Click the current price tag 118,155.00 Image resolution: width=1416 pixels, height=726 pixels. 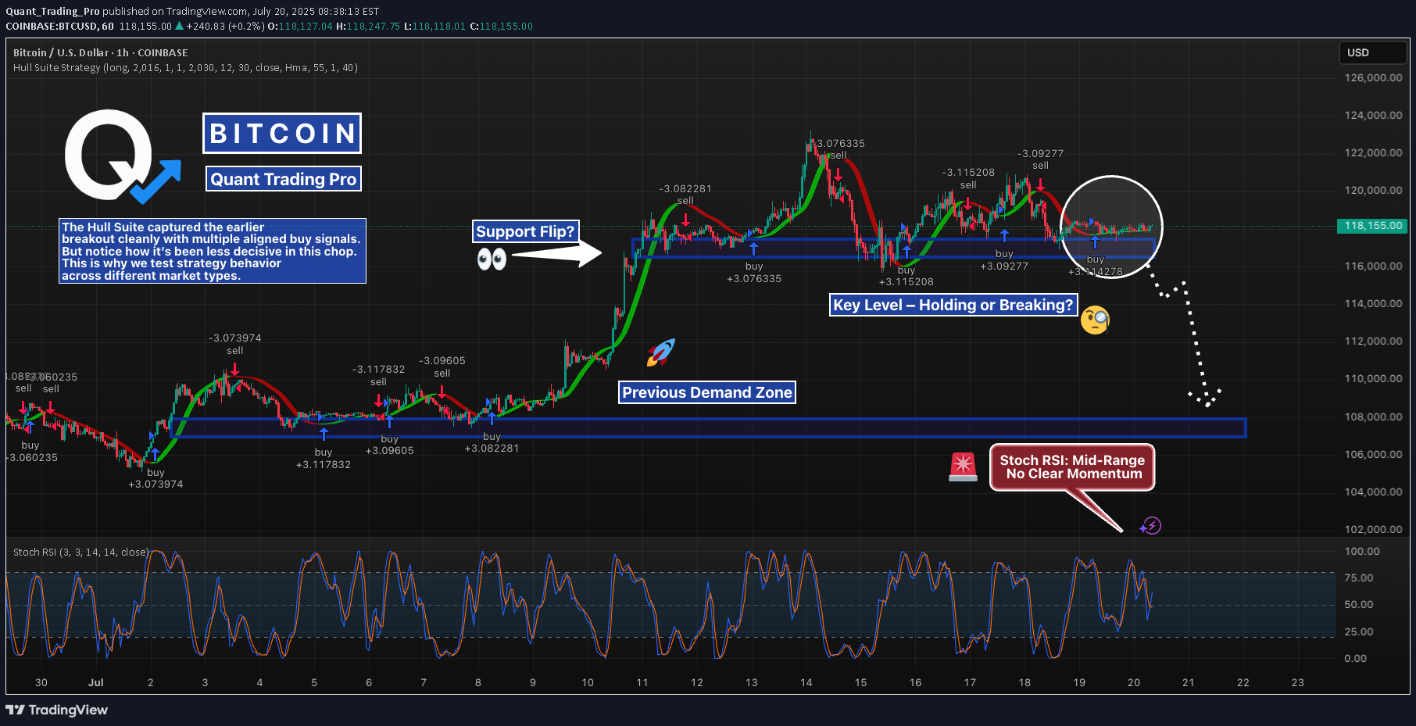coord(1373,226)
